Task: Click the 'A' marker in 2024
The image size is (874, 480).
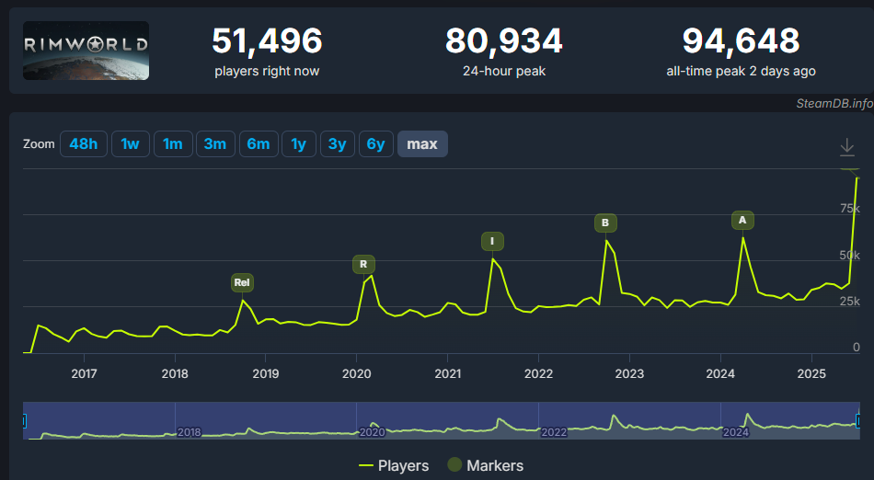Action: [x=742, y=221]
